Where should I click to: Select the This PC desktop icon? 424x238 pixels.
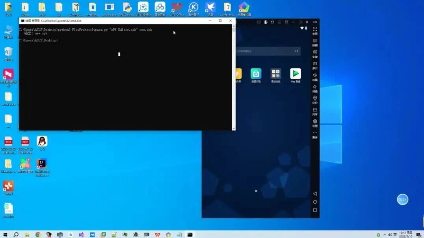8,32
